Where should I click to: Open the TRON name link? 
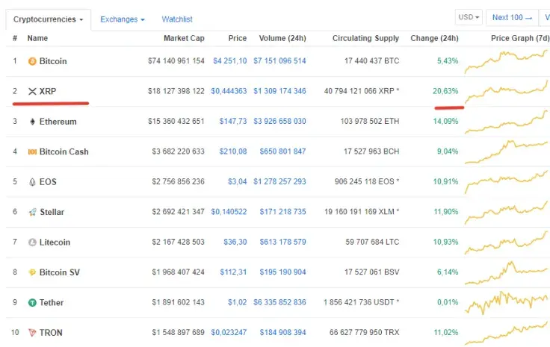[x=51, y=333]
